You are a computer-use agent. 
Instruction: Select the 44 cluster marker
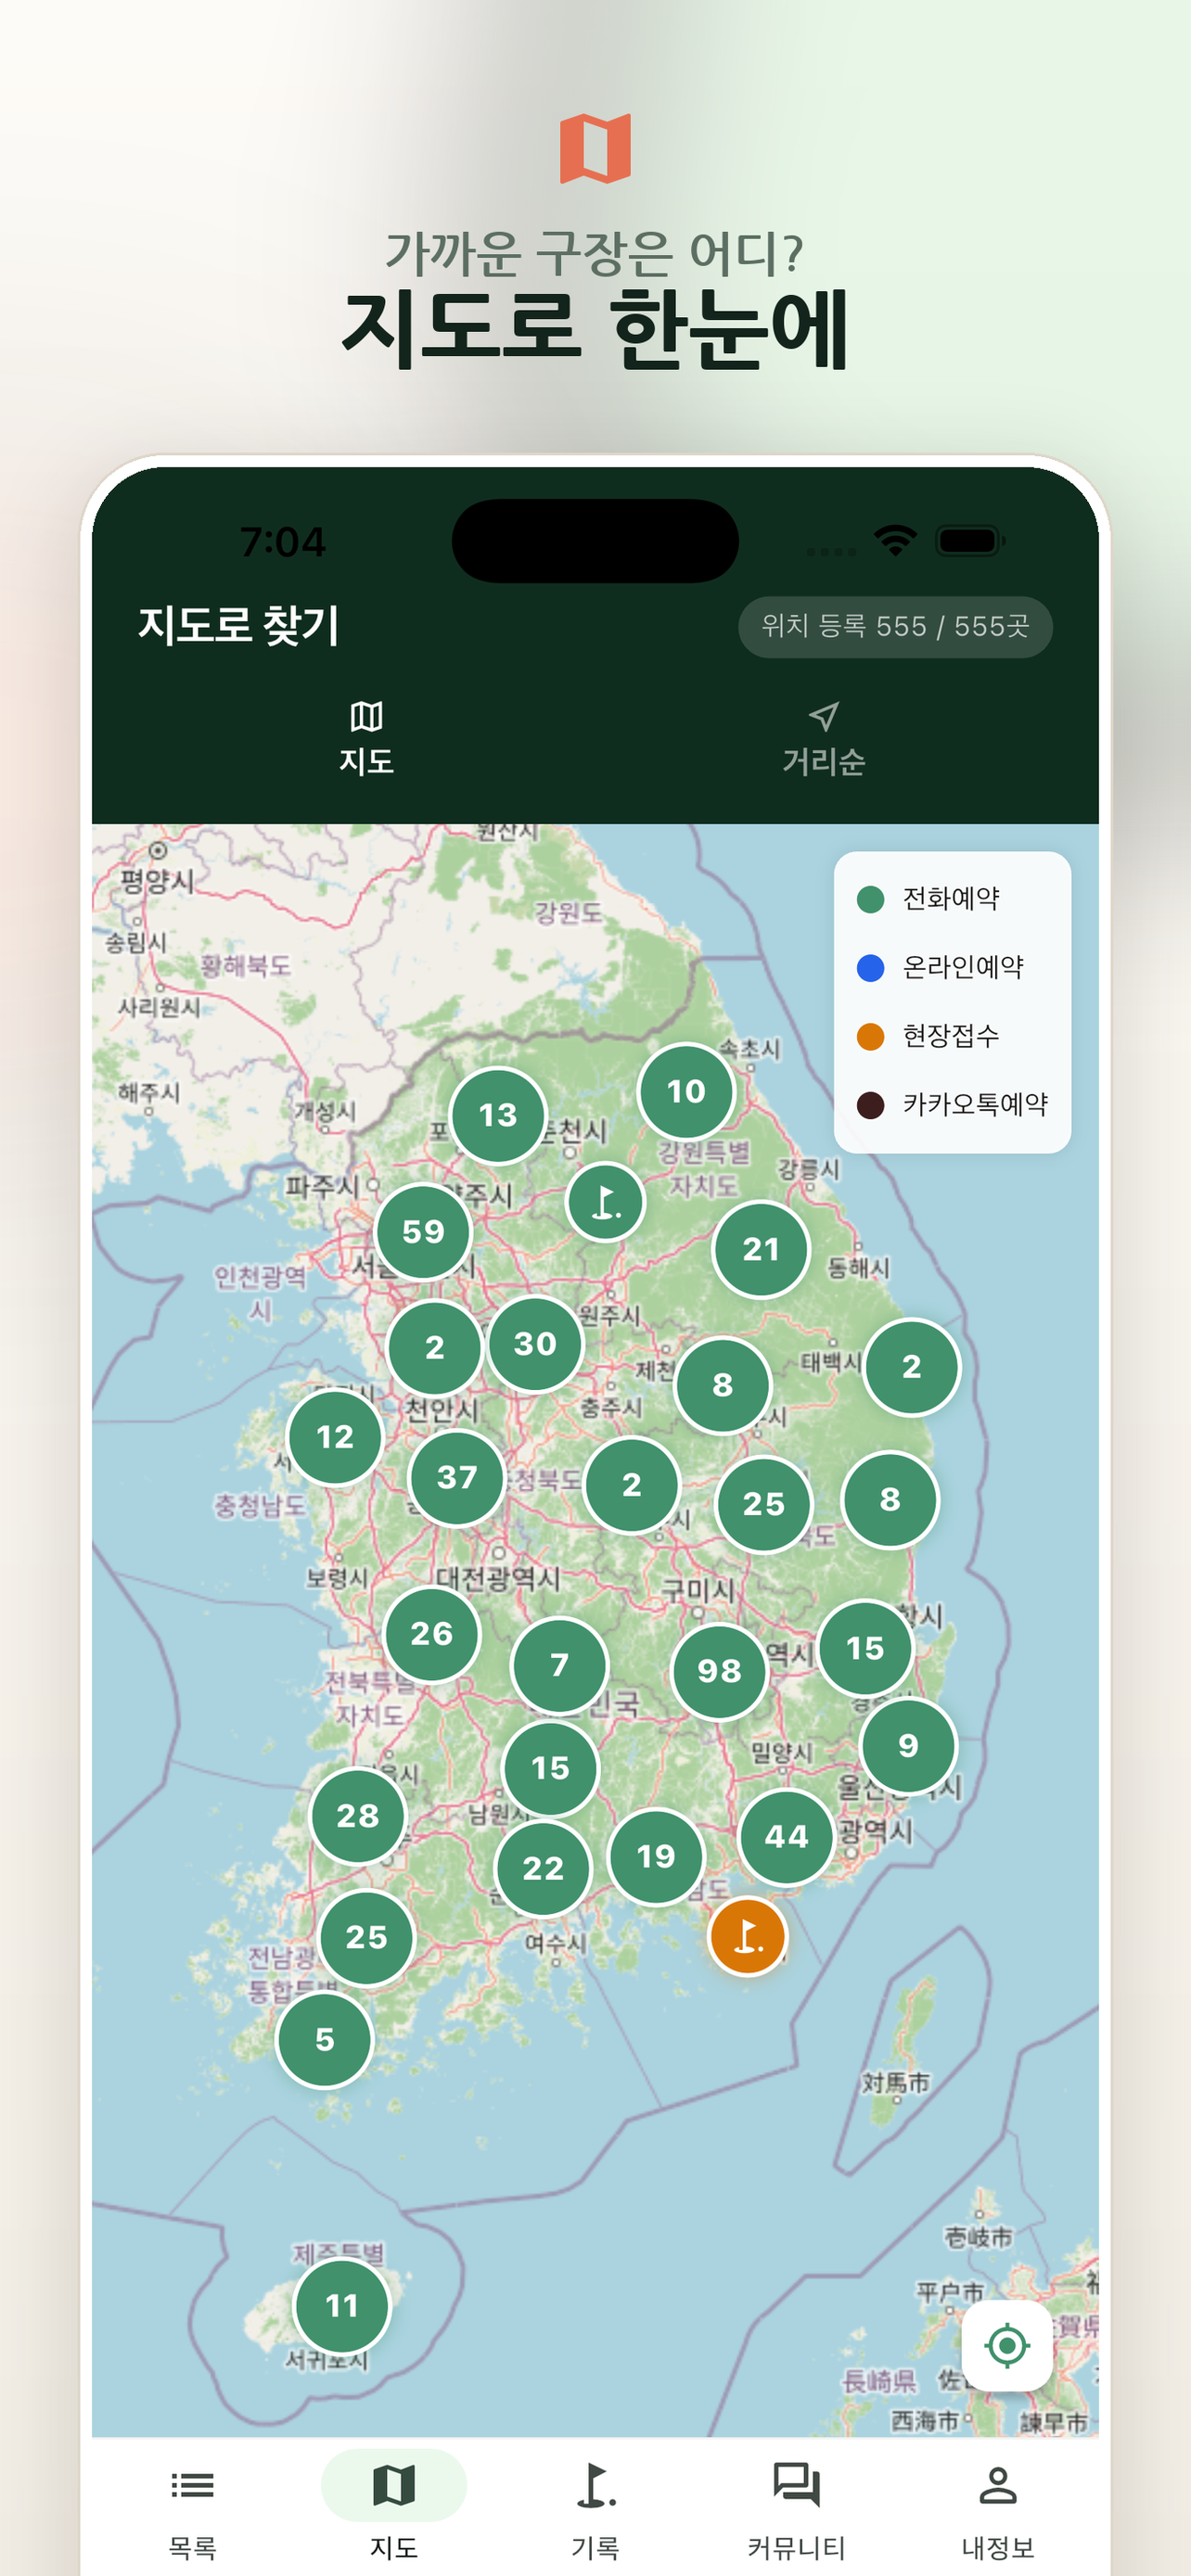(x=787, y=1836)
